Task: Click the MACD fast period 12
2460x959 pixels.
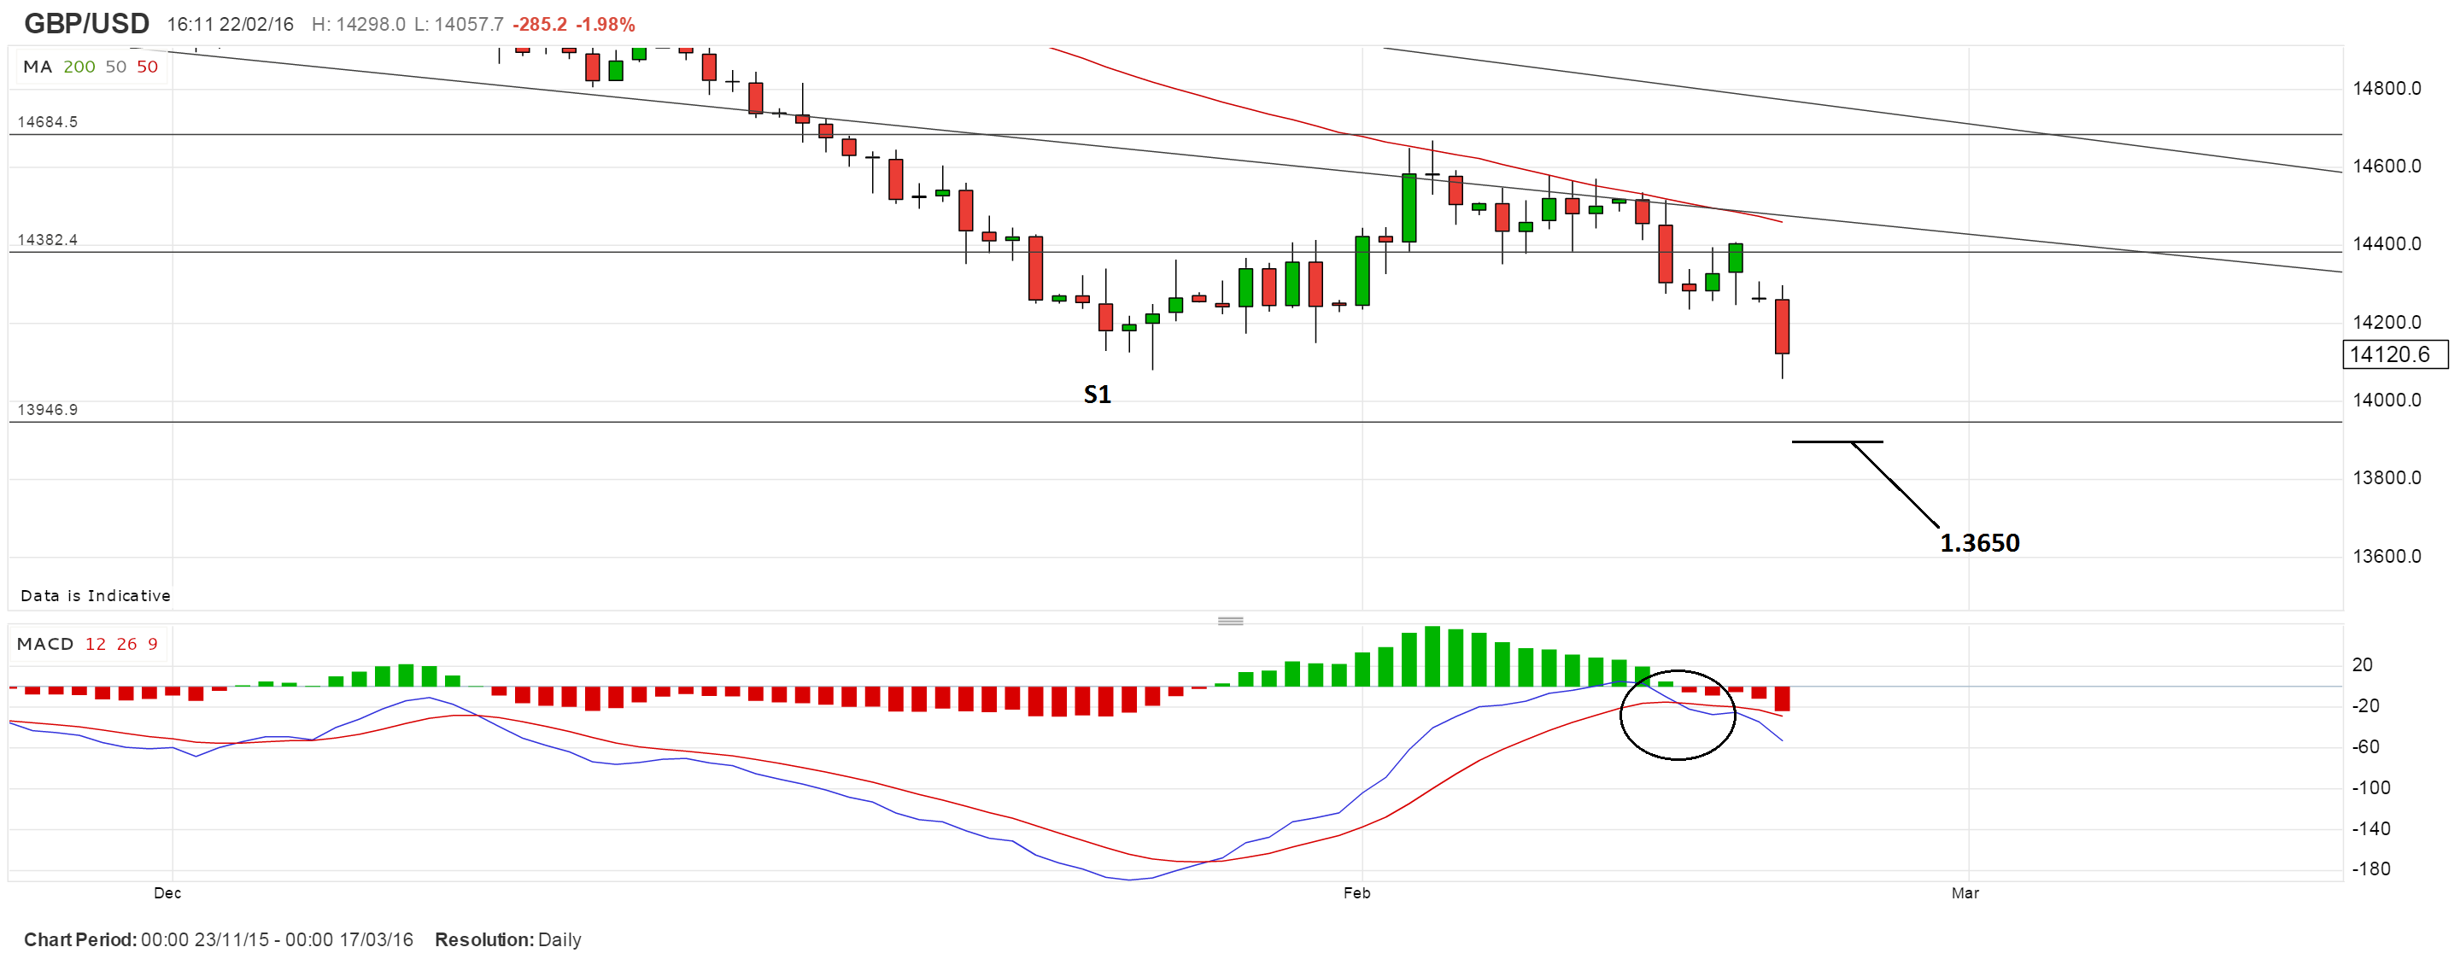Action: (x=96, y=644)
